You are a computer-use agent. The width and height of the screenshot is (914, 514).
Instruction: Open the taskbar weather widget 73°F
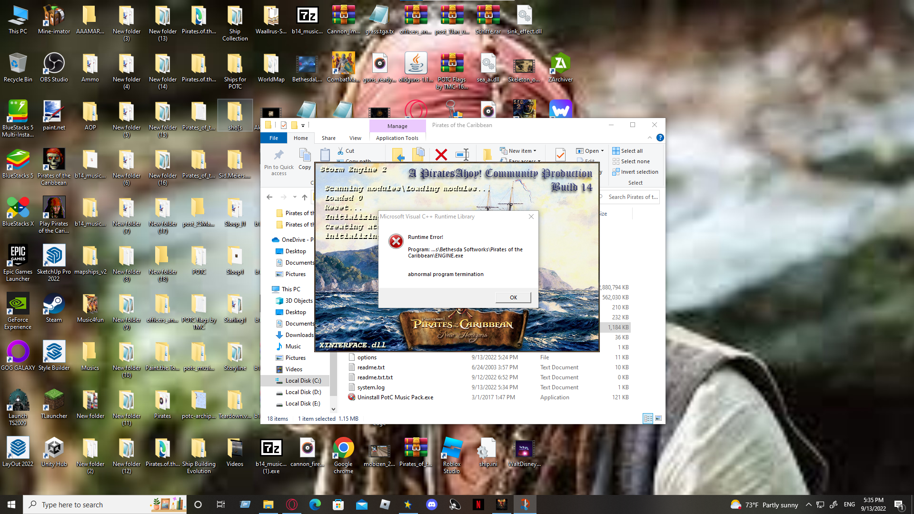tap(764, 504)
